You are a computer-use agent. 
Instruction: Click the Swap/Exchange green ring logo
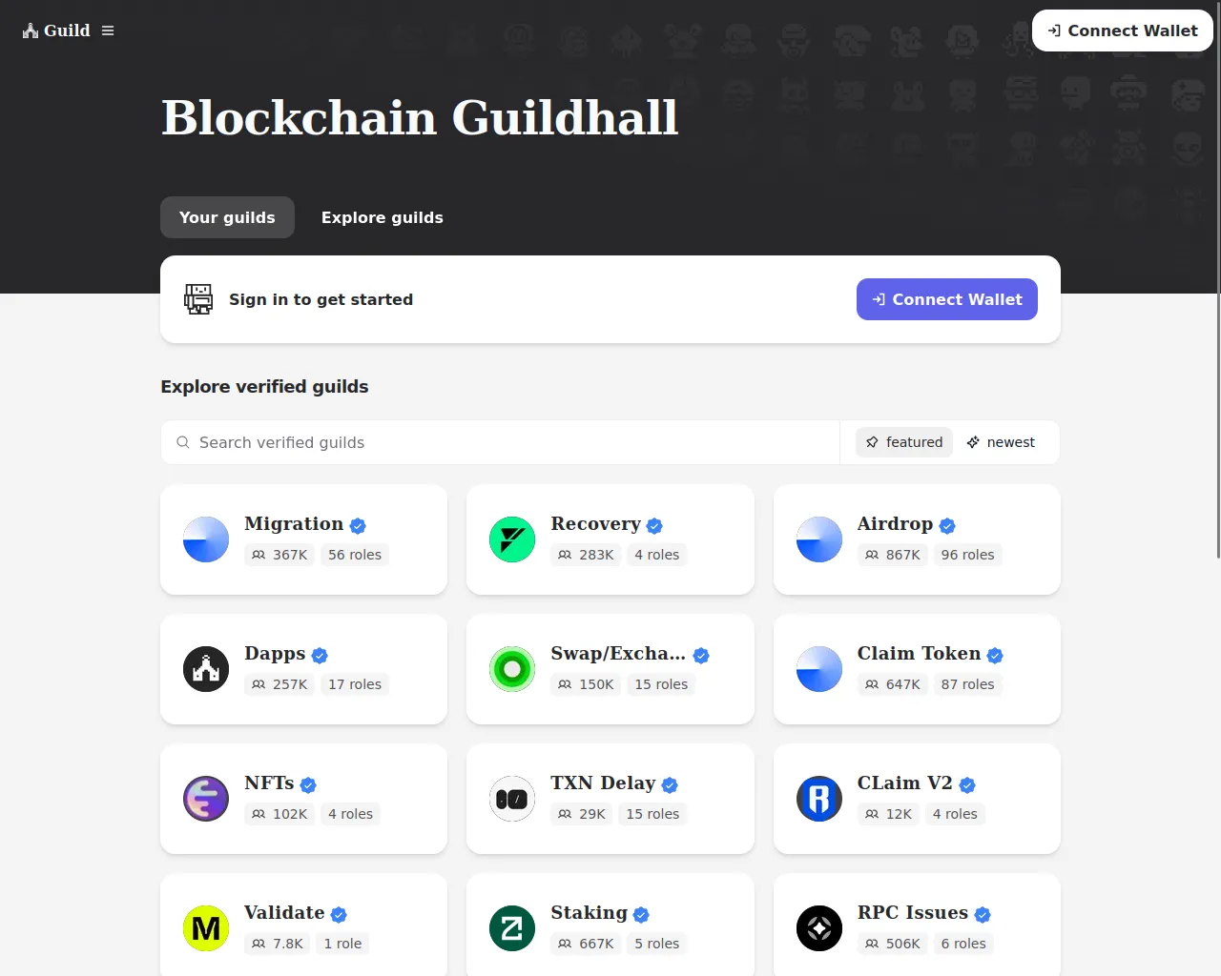coord(512,669)
